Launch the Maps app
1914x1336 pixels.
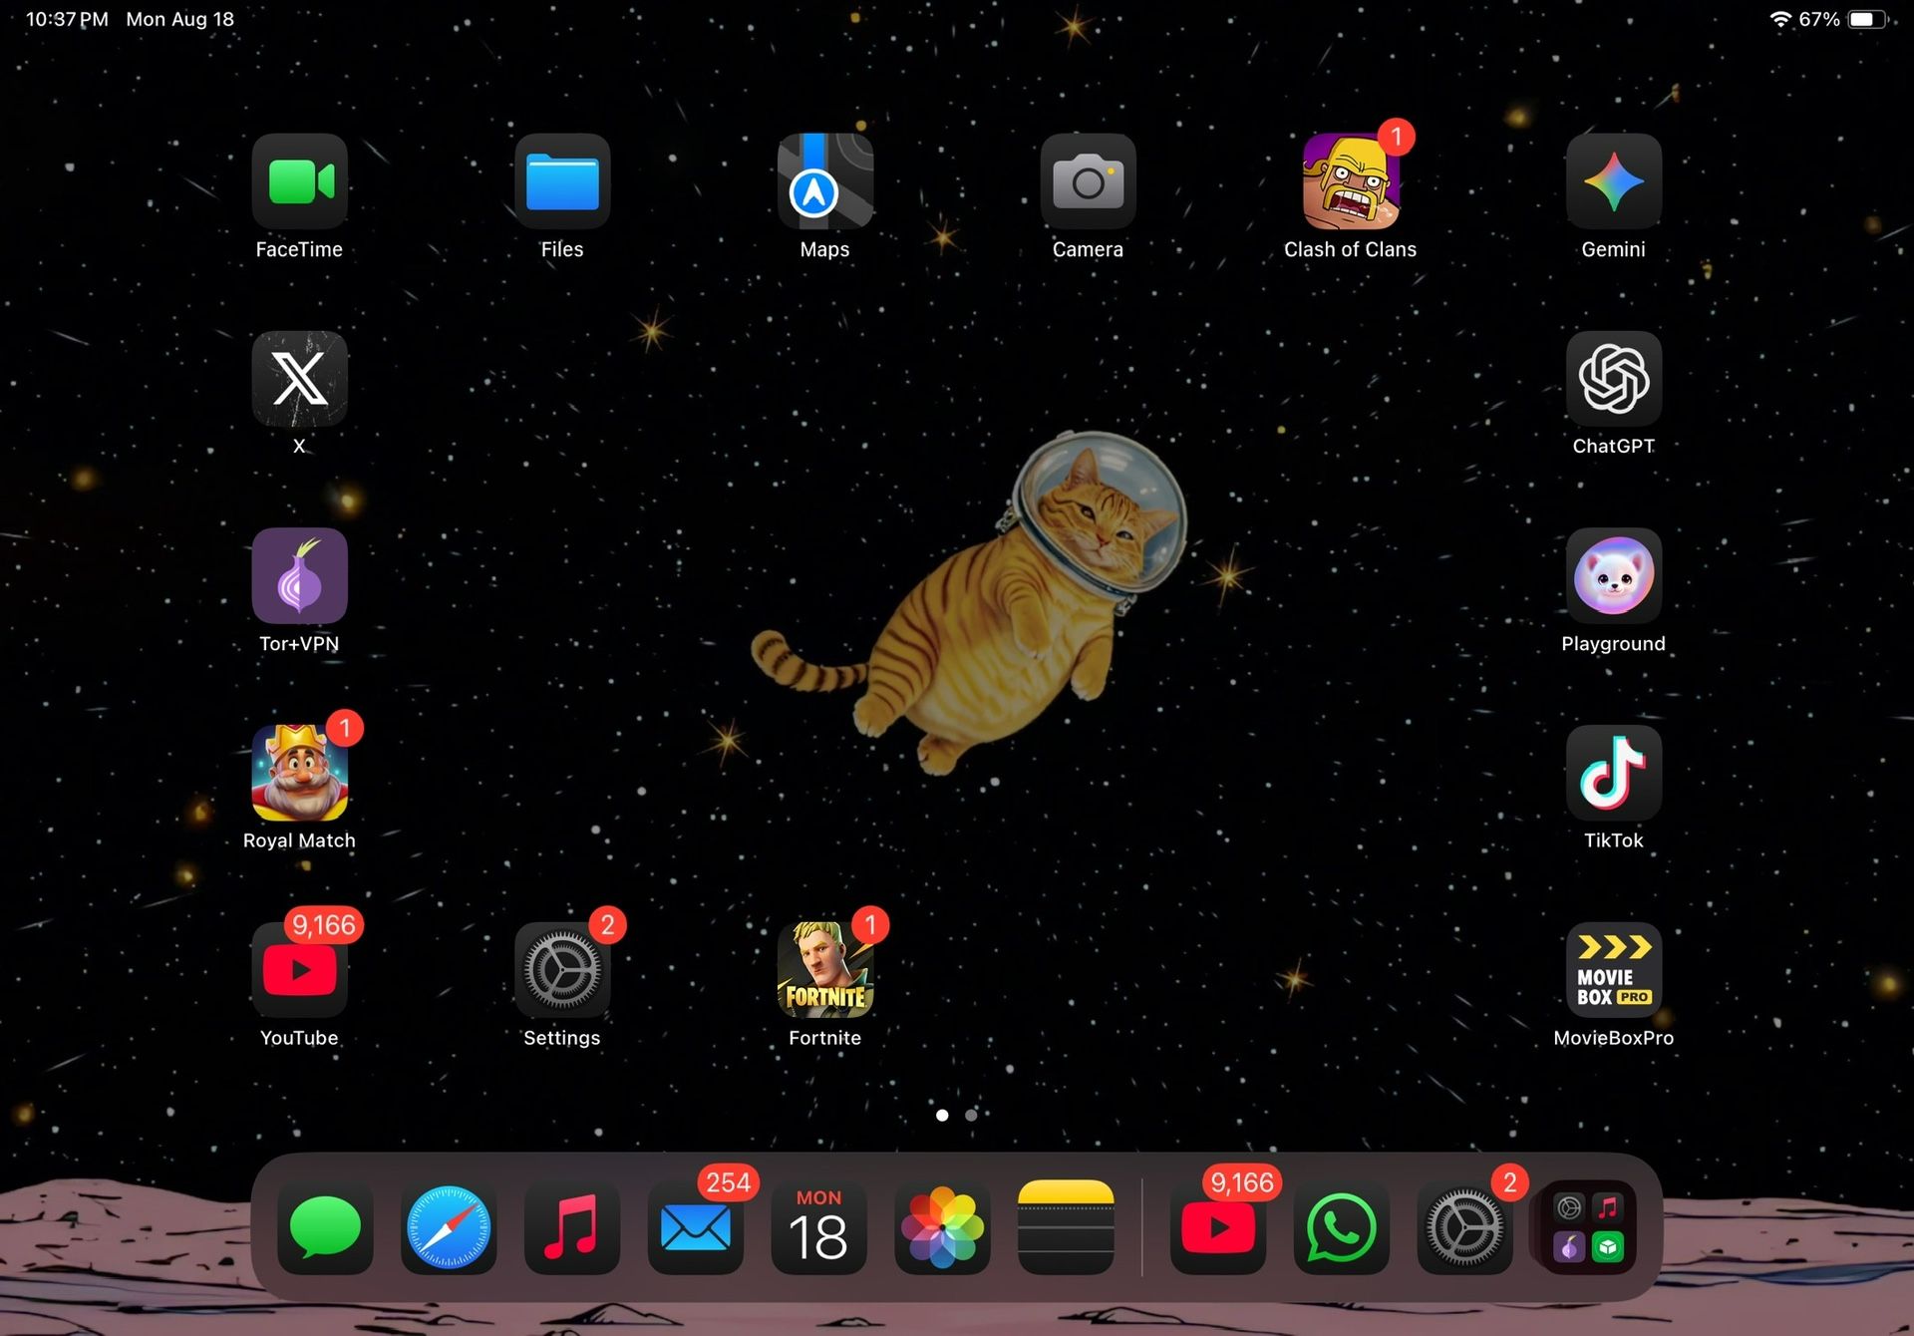[825, 181]
